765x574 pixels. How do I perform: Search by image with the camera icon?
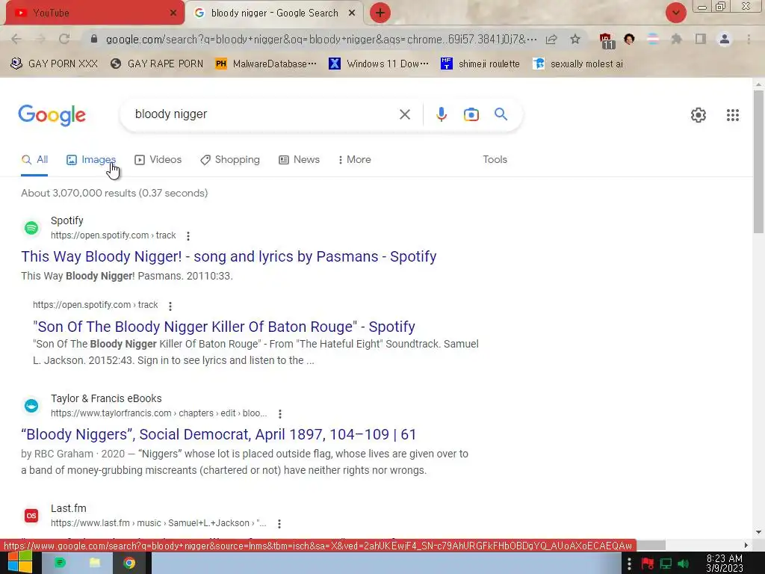(471, 114)
